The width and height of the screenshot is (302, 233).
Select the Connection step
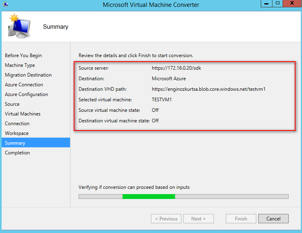(x=17, y=124)
